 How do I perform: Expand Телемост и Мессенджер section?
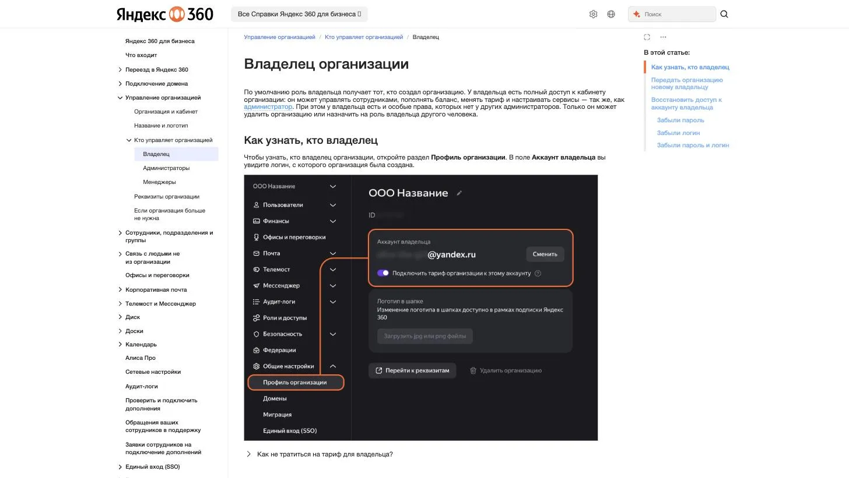pos(120,304)
